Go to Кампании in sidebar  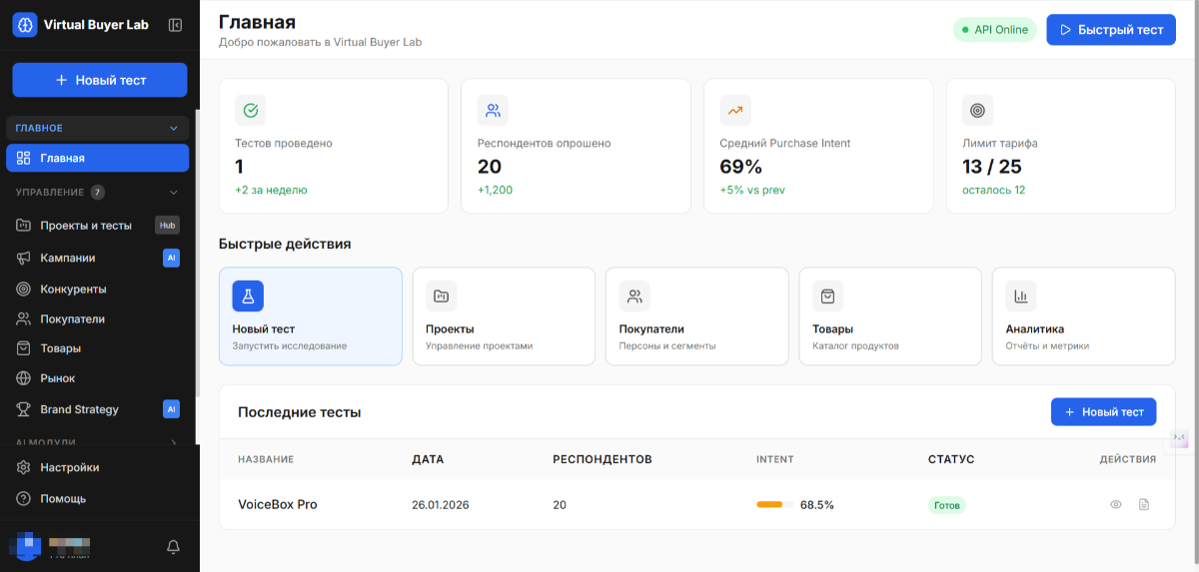tap(97, 258)
